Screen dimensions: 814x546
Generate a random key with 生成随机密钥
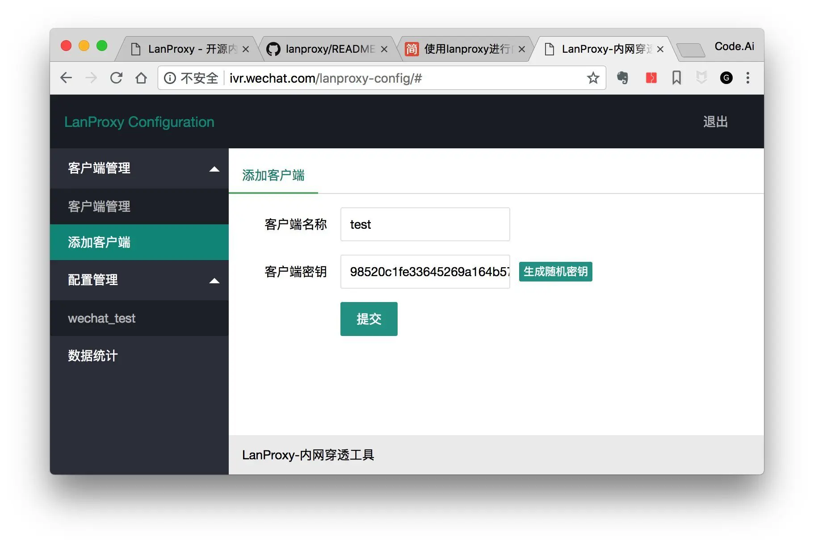(555, 272)
